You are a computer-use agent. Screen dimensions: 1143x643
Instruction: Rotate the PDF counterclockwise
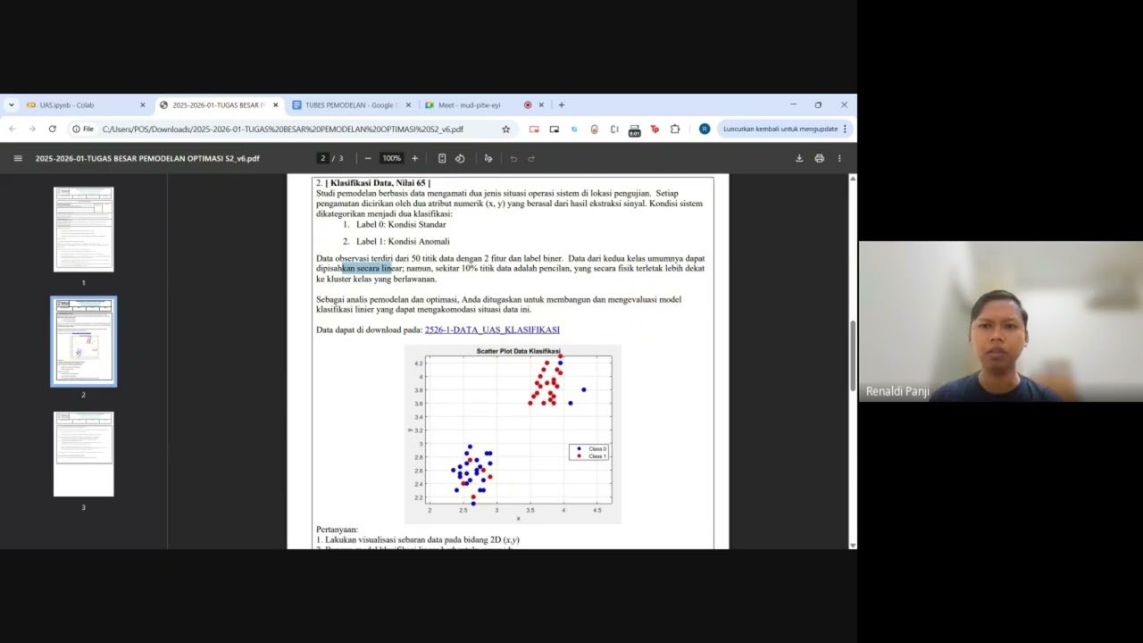pos(460,158)
